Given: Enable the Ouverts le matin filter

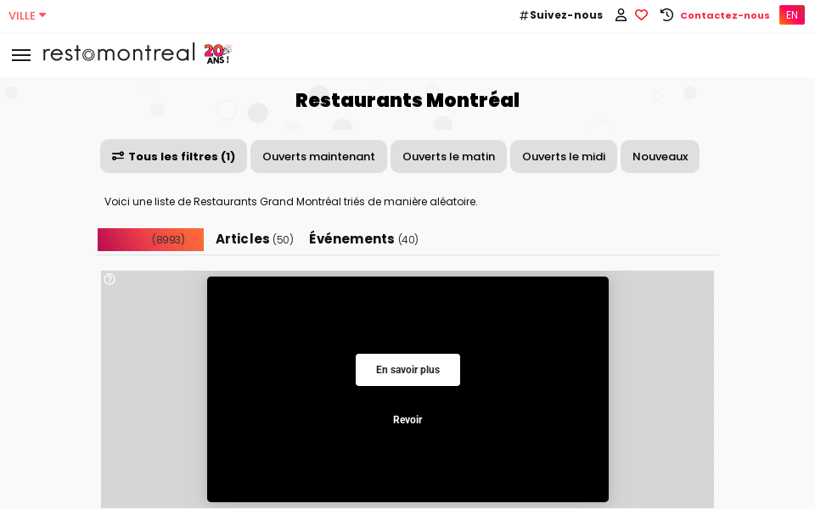Looking at the screenshot, I should (x=448, y=156).
